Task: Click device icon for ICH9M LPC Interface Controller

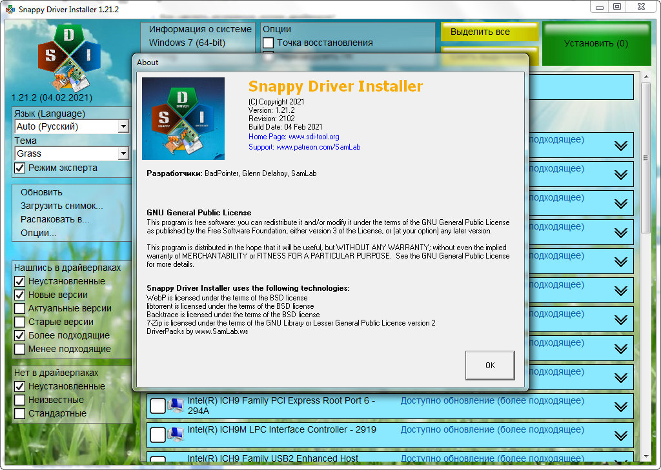Action: [x=175, y=435]
